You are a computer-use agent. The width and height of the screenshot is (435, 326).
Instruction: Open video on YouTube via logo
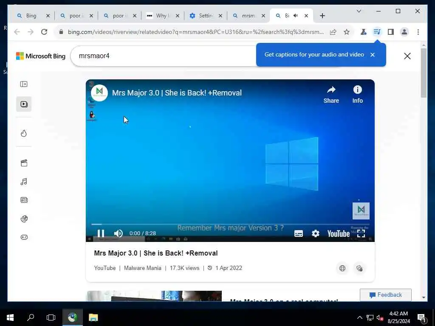click(x=338, y=234)
